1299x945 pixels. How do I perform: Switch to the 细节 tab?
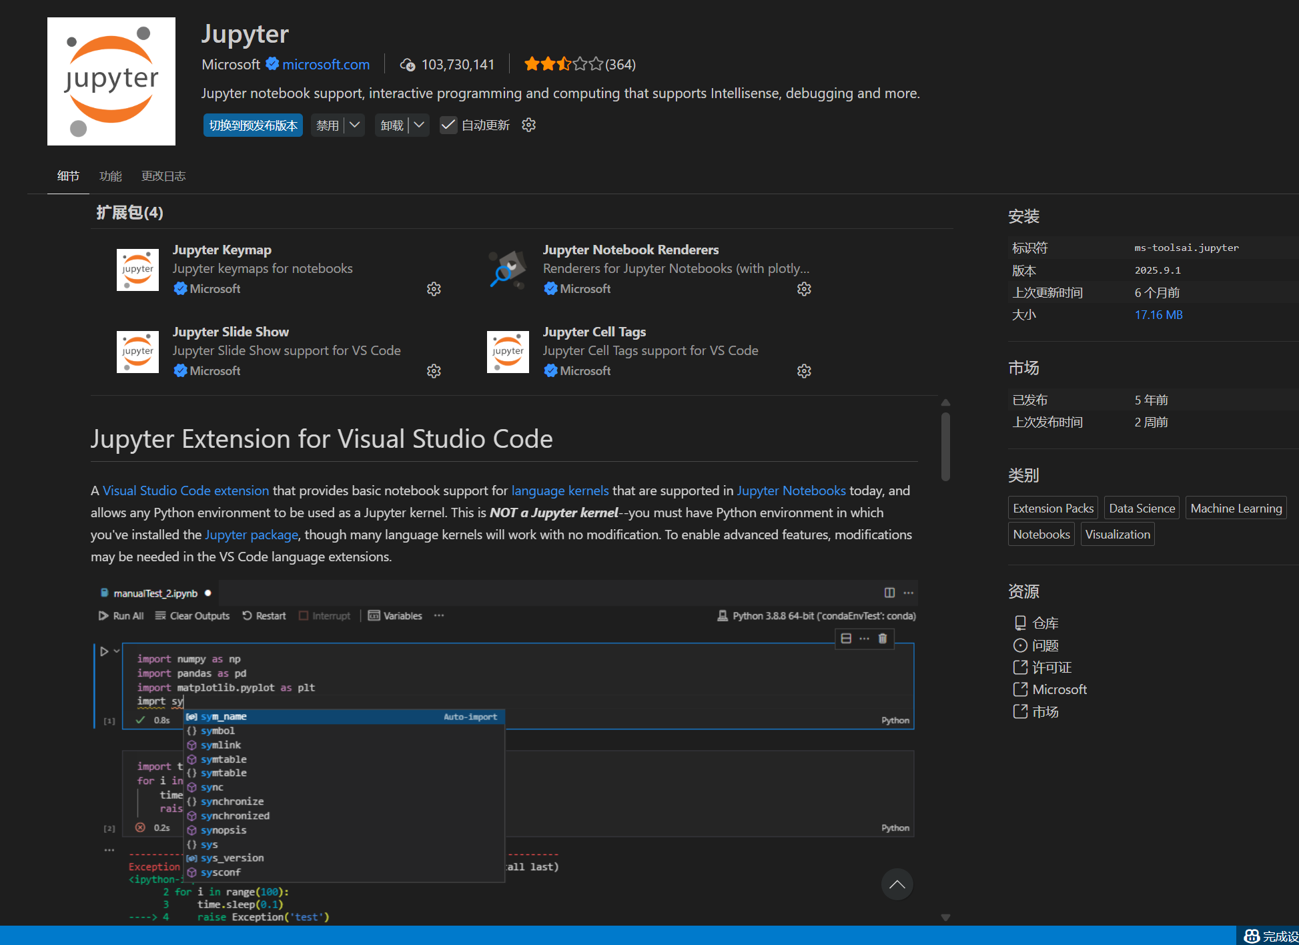click(x=68, y=176)
